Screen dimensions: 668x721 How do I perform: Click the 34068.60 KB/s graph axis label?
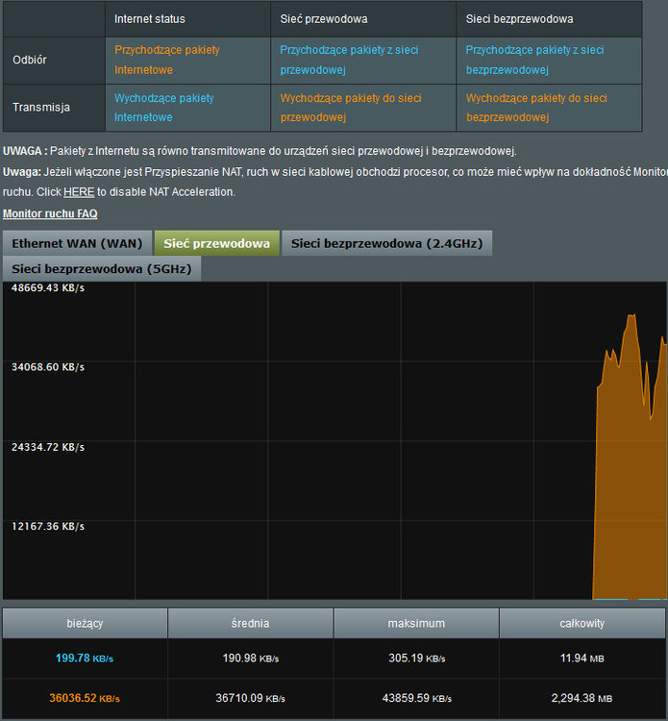[x=48, y=367]
